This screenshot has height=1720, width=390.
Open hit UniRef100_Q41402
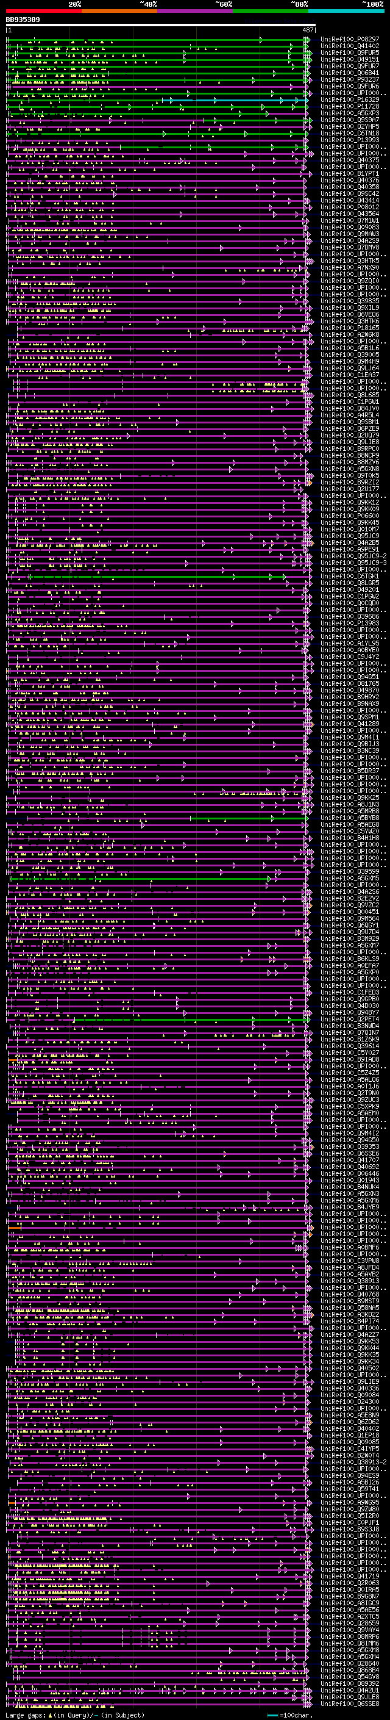[349, 46]
